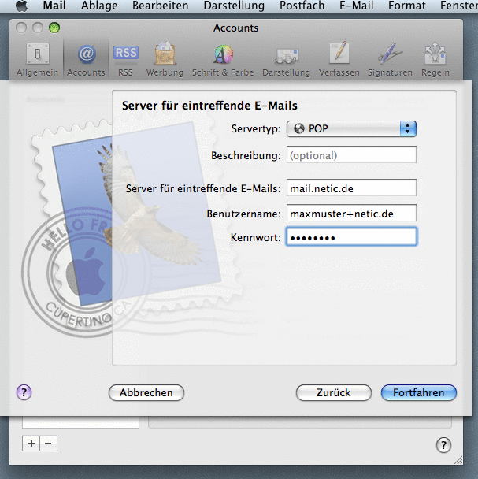The height and width of the screenshot is (479, 478).
Task: Open the Ablage menu
Action: pyautogui.click(x=99, y=6)
